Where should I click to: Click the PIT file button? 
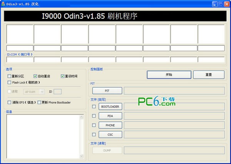[107, 91]
